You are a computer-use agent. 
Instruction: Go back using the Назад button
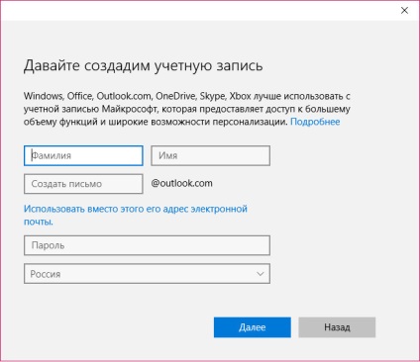coord(337,327)
